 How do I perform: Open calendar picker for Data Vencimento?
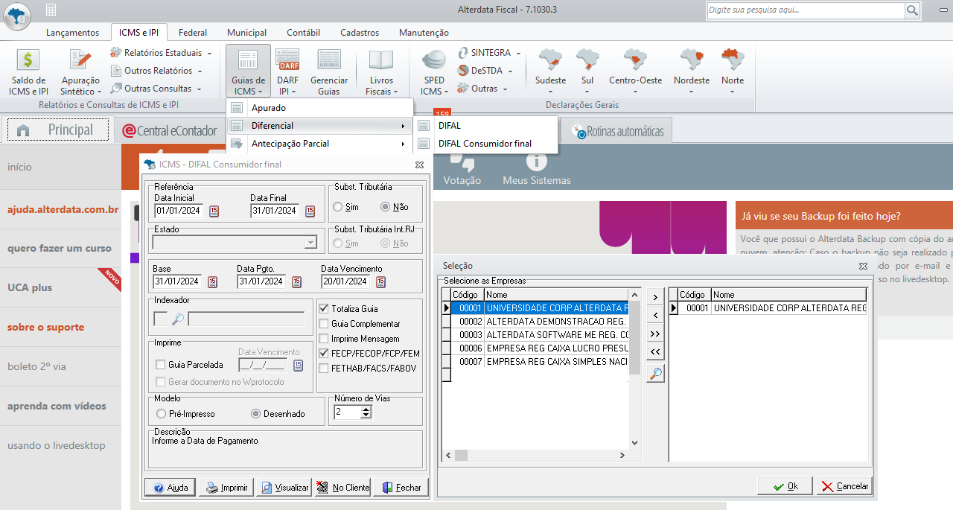tap(380, 281)
